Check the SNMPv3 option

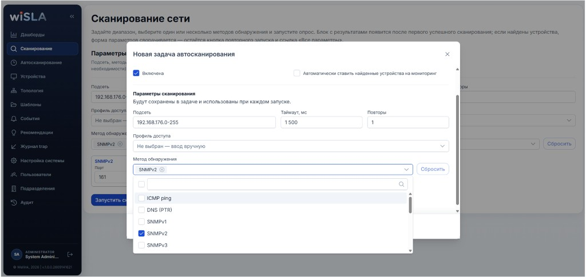(141, 246)
